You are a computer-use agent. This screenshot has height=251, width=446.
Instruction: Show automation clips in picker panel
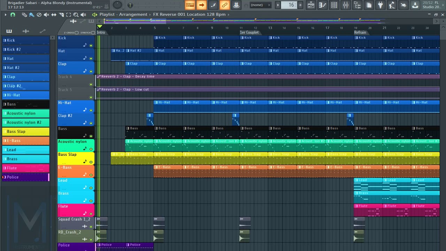click(x=43, y=31)
